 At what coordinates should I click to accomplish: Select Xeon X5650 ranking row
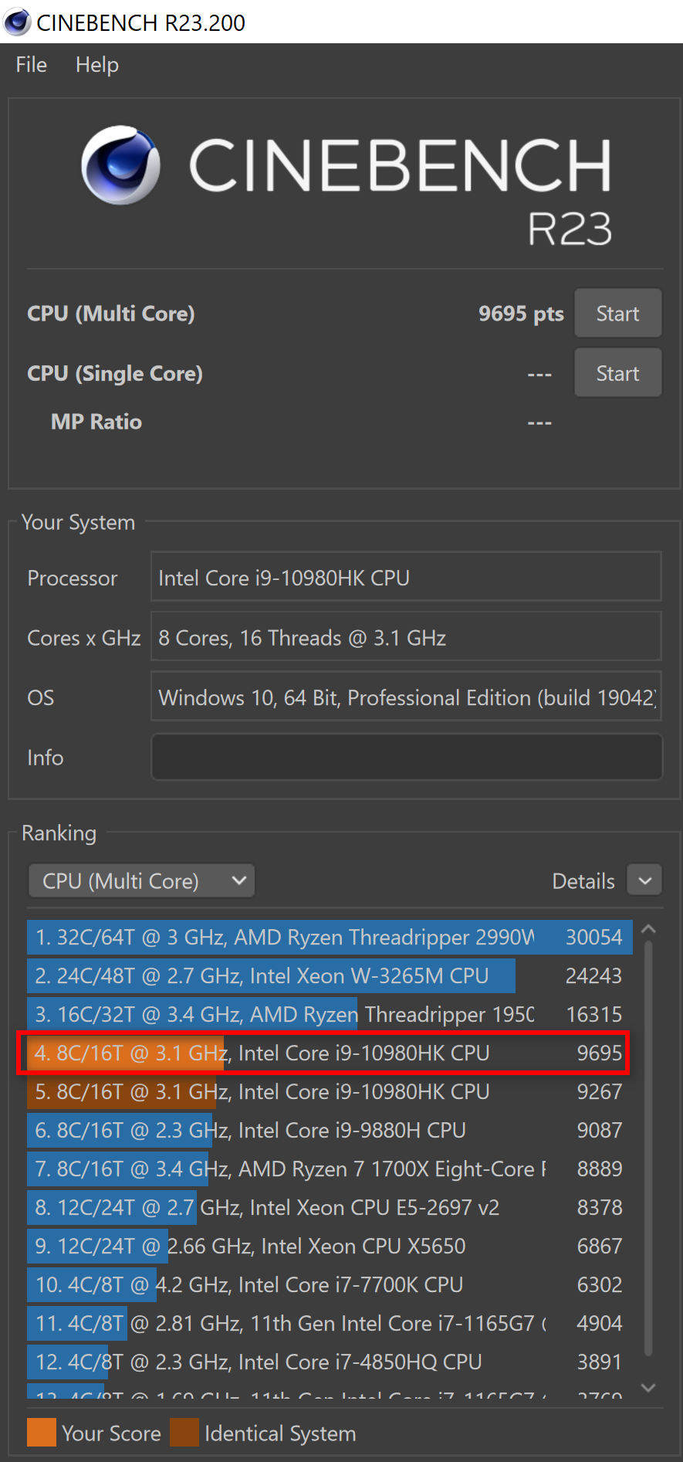point(330,1246)
